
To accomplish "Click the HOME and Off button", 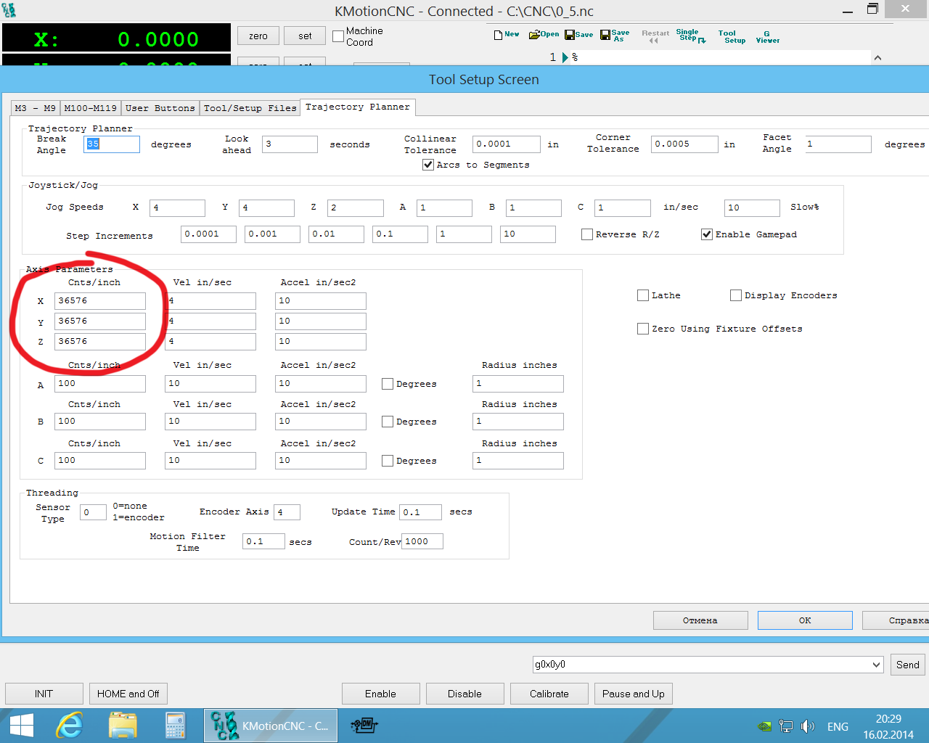I will pos(128,694).
